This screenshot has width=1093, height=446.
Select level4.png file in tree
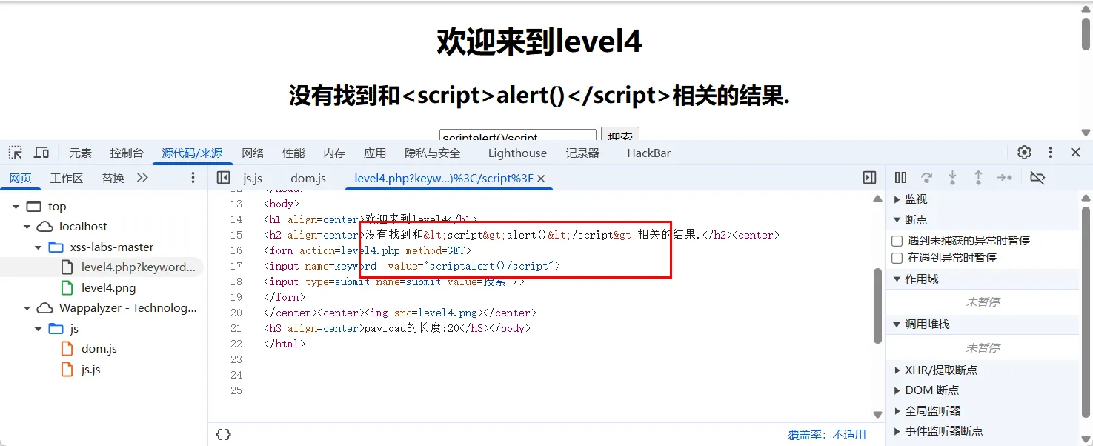coord(108,288)
